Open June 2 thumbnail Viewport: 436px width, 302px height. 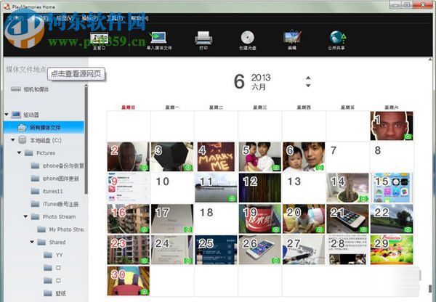pyautogui.click(x=128, y=157)
